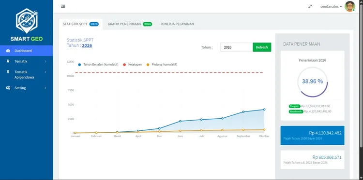Click the Setting gears icon
363x180 pixels.
click(8, 88)
